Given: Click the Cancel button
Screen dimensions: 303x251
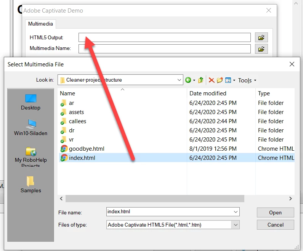Looking at the screenshot, I should pyautogui.click(x=275, y=225).
